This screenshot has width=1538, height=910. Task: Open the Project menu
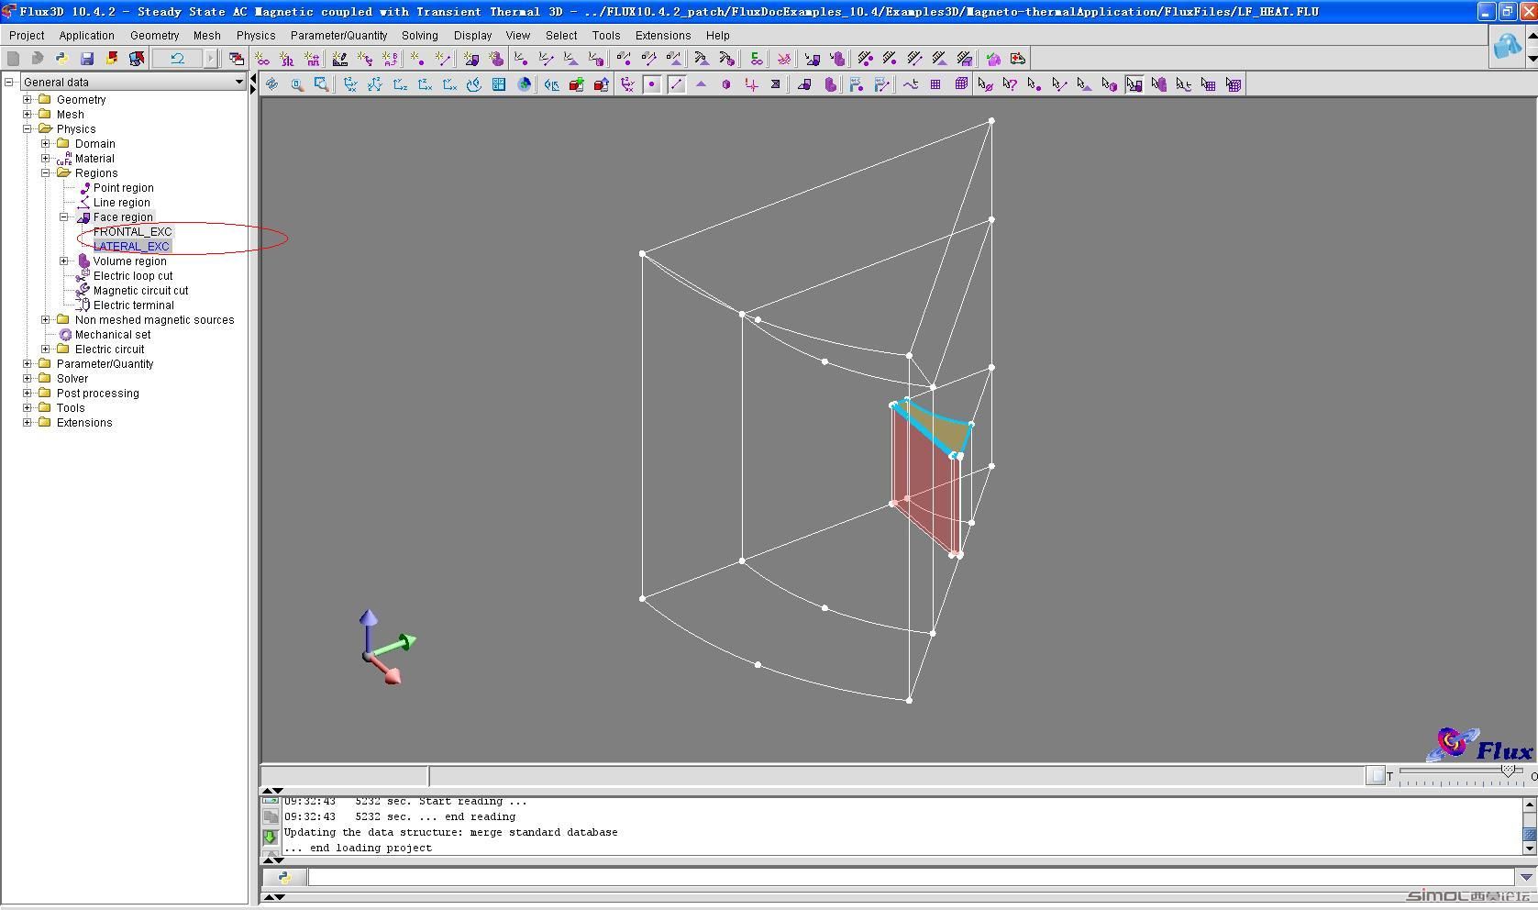(27, 35)
